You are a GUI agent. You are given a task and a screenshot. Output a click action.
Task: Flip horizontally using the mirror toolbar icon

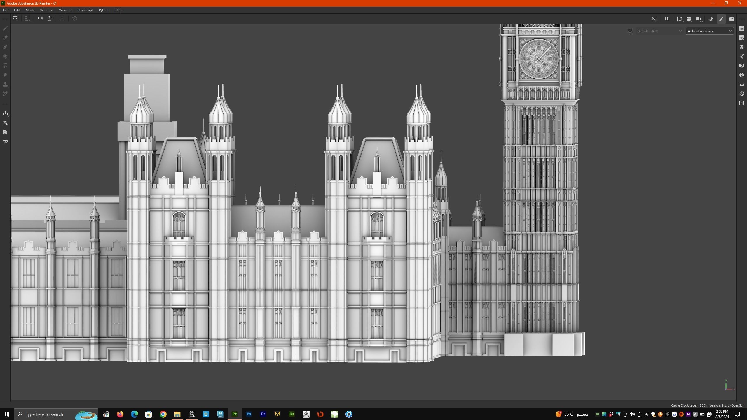tap(40, 18)
